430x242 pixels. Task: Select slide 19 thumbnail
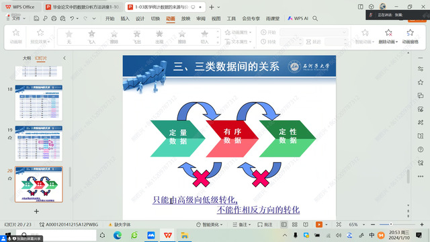39,143
